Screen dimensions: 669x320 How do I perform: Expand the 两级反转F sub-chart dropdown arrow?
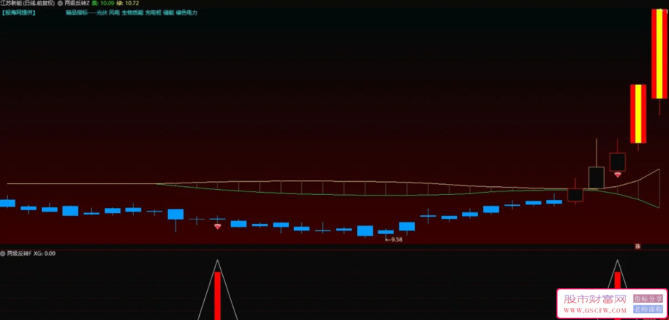pos(3,253)
